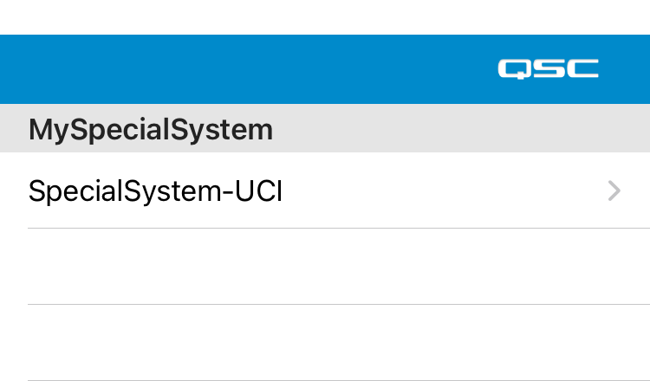
Task: Click blank space between SpecialSystem-UCI label and chevron
Action: click(442, 190)
